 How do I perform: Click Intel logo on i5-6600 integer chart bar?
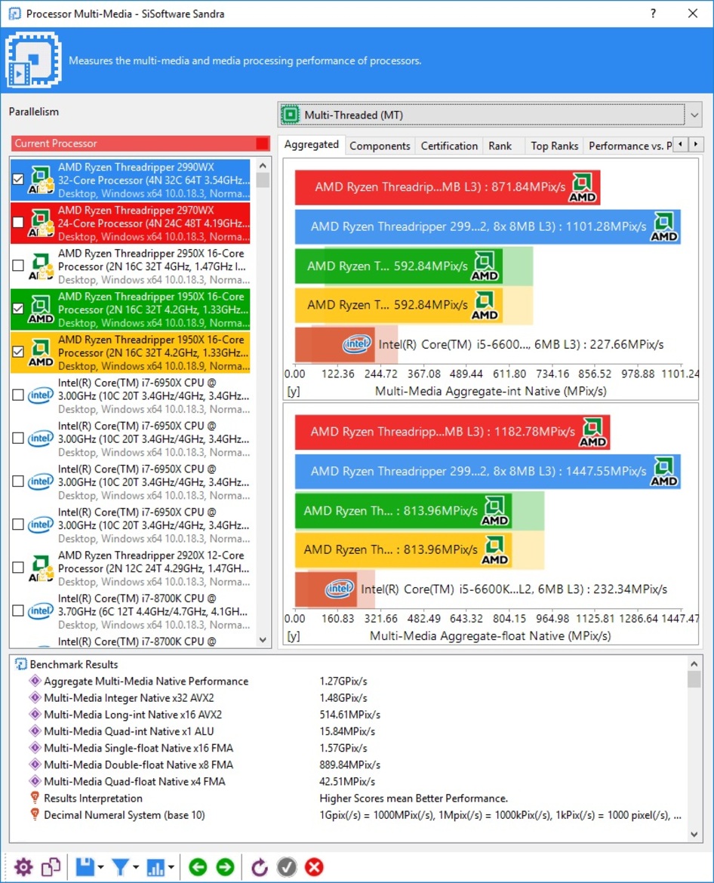[357, 343]
